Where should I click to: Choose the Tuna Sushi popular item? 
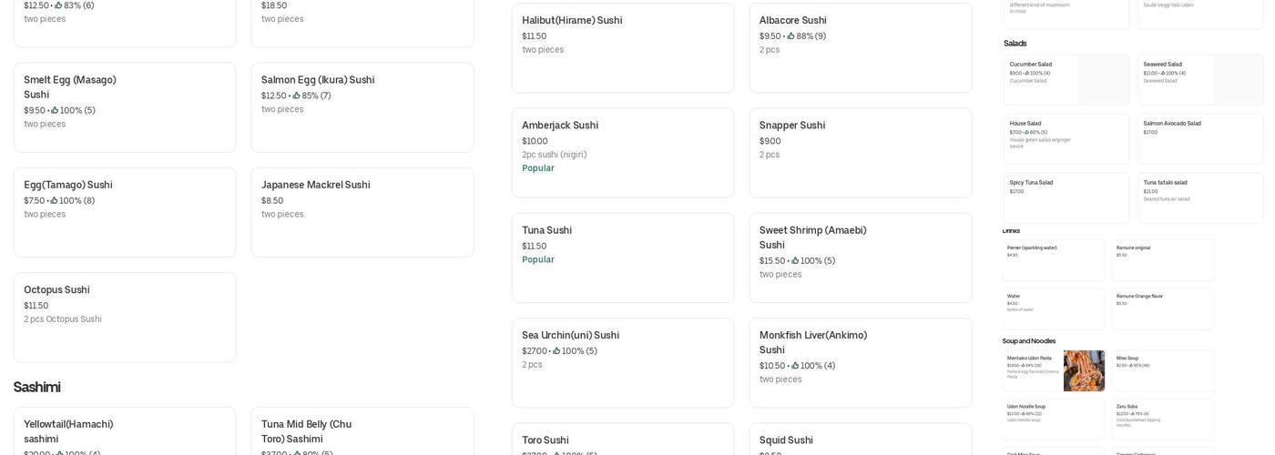[622, 258]
